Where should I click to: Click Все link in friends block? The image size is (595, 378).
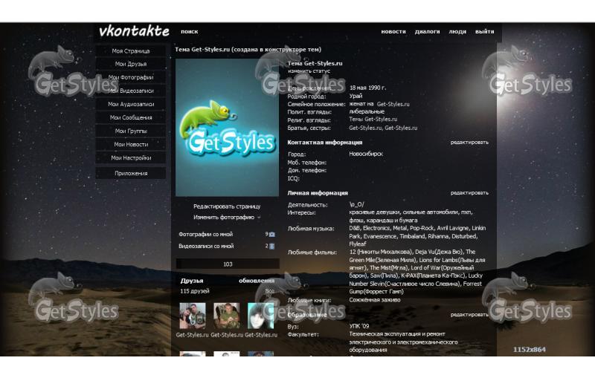coord(270,291)
